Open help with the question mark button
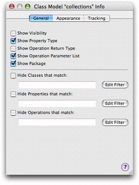 pyautogui.click(x=125, y=167)
